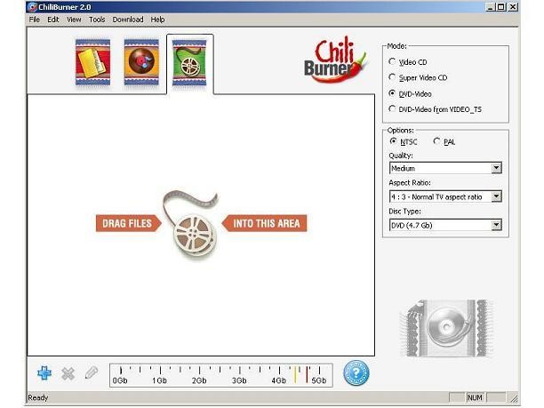Click the INTO THIS AREA label

[x=264, y=223]
